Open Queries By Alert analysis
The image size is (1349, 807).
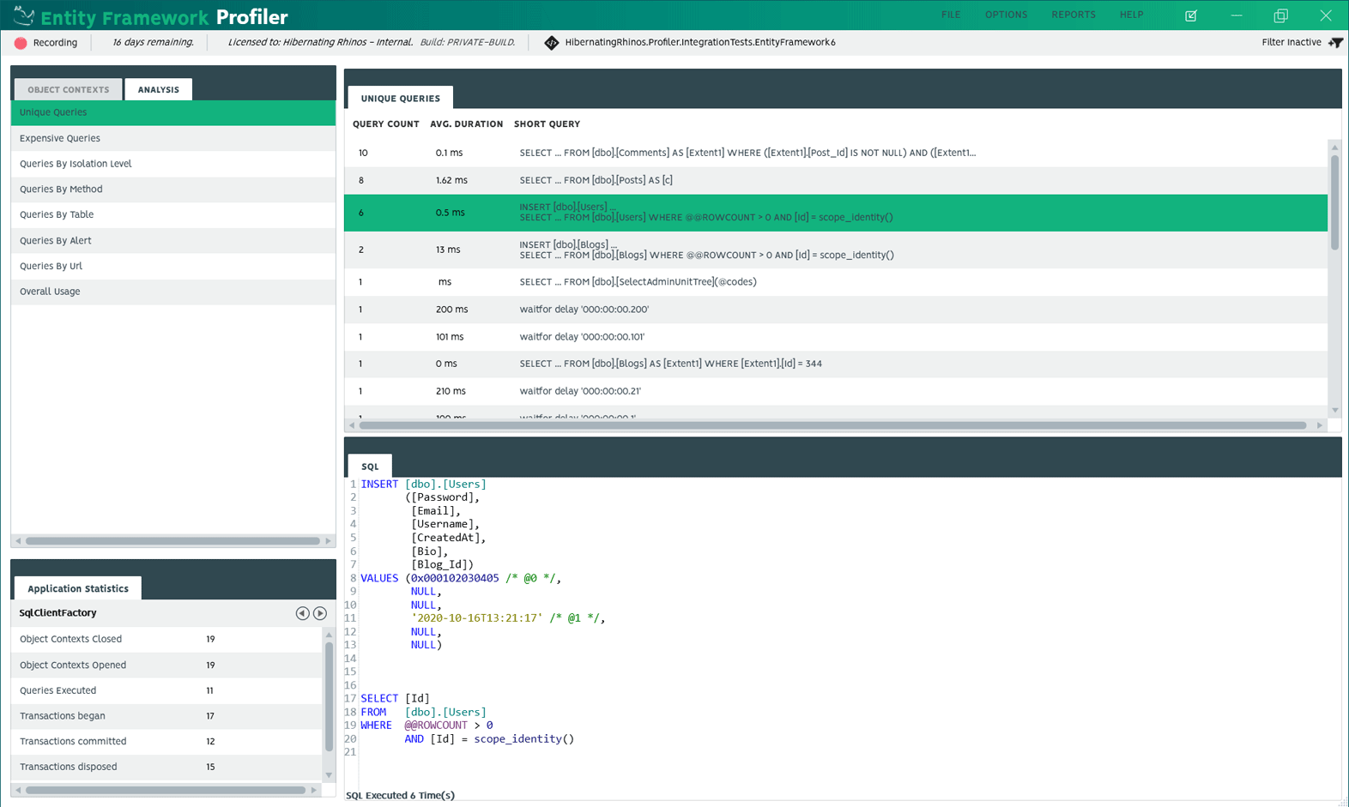point(173,241)
